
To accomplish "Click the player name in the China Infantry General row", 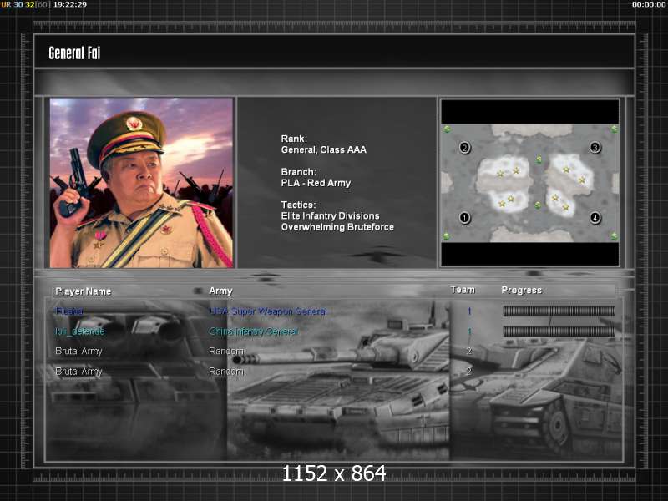I will coord(79,331).
